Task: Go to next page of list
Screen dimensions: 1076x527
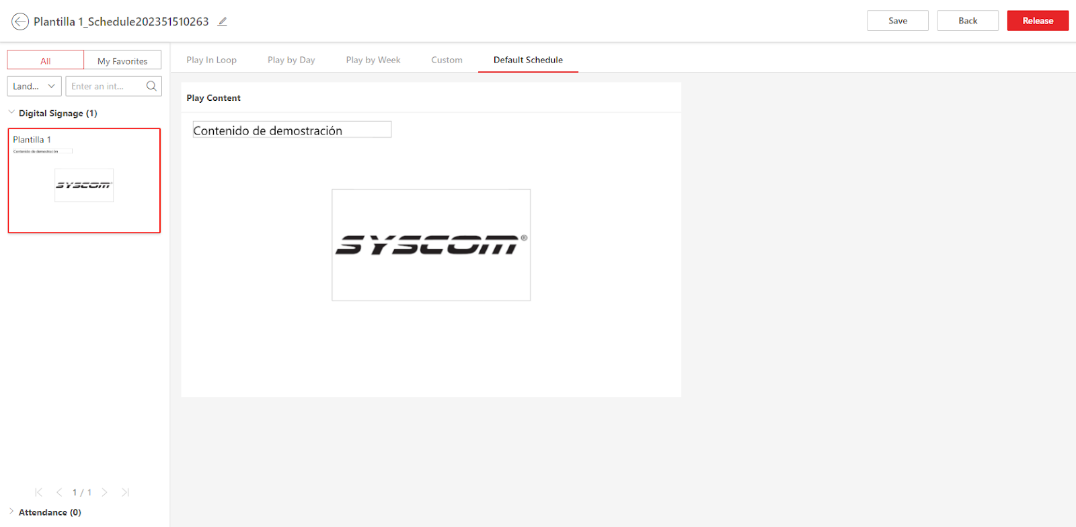Action: tap(104, 492)
